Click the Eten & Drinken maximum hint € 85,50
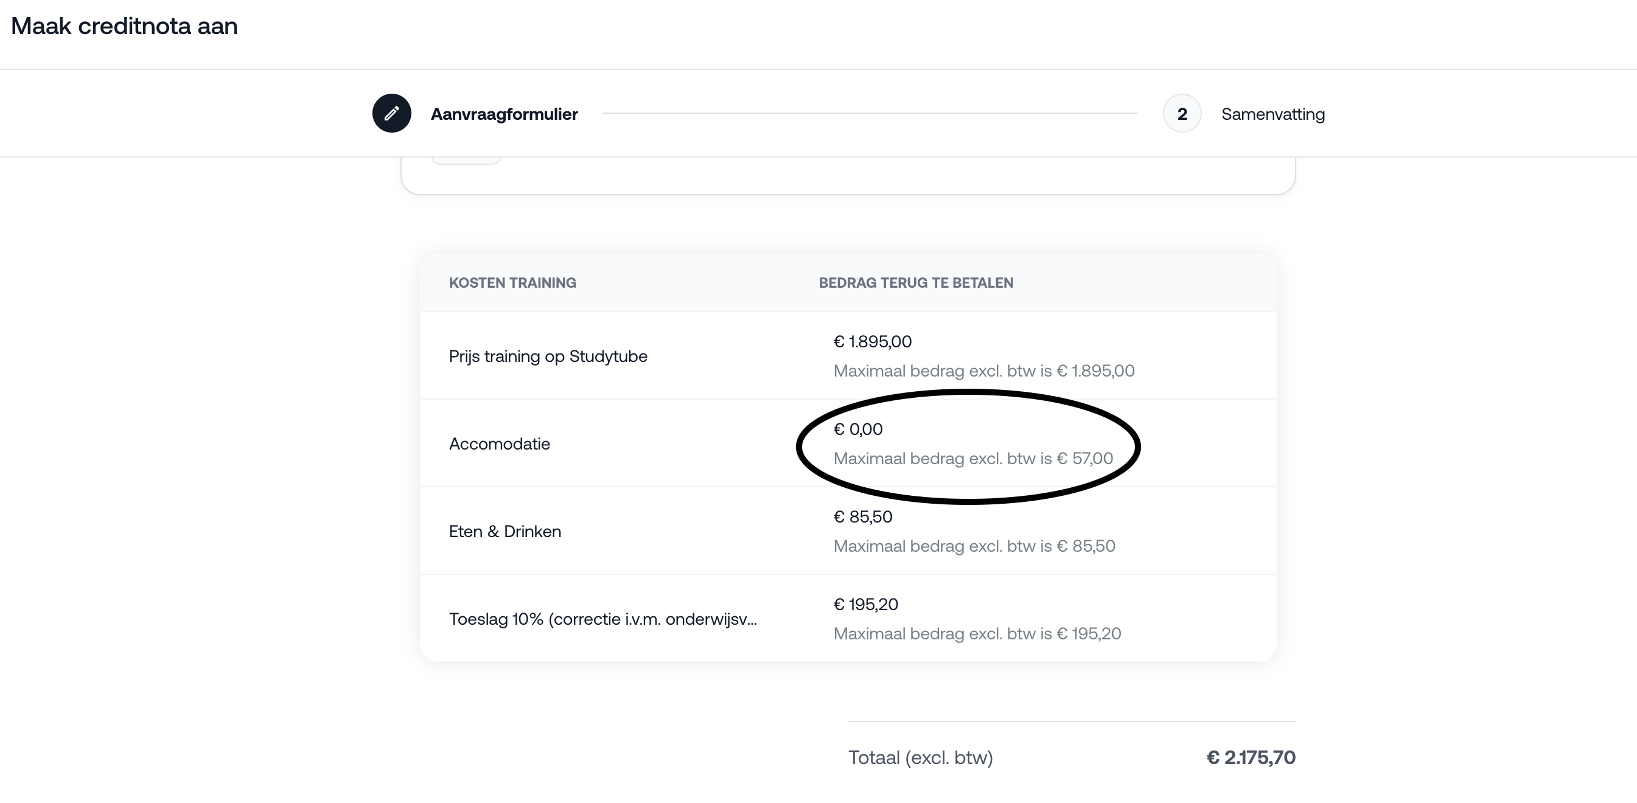Viewport: 1637px width, 803px height. (x=974, y=546)
